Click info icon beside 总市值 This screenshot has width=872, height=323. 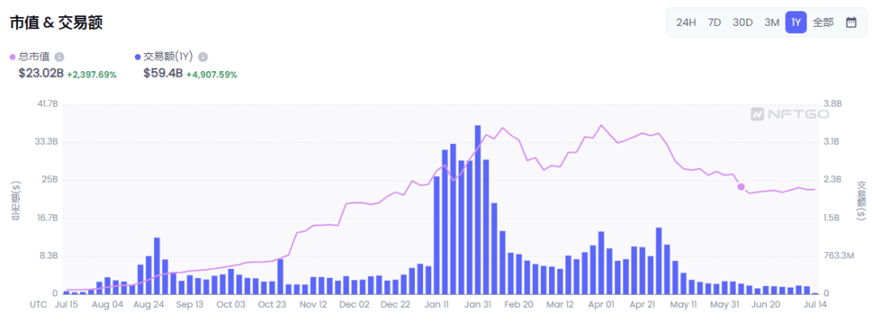pos(59,57)
